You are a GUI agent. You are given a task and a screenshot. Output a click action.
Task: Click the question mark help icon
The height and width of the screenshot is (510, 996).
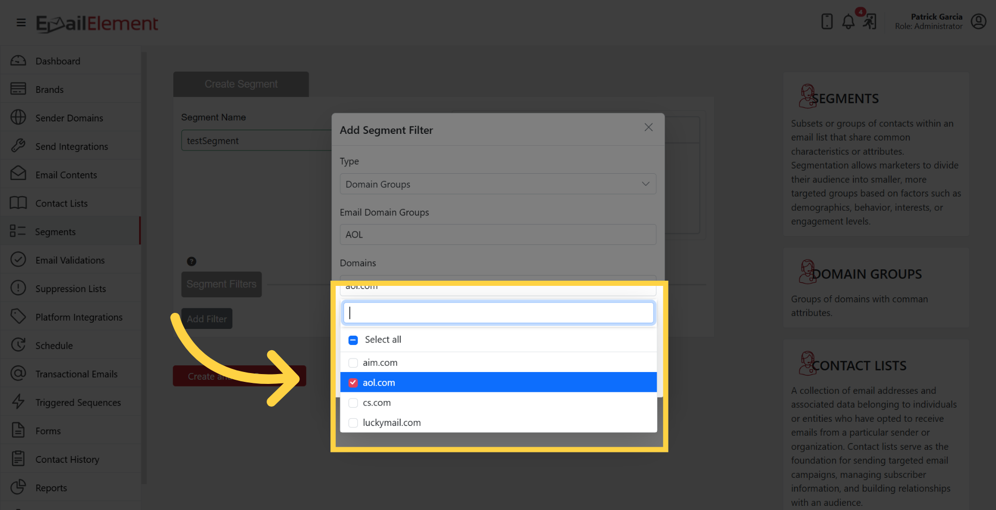click(x=191, y=261)
